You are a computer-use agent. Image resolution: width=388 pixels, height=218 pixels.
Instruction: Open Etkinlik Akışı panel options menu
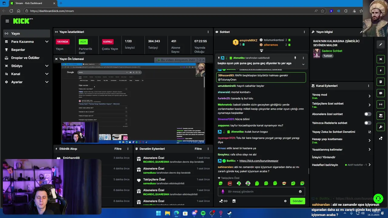point(128,149)
